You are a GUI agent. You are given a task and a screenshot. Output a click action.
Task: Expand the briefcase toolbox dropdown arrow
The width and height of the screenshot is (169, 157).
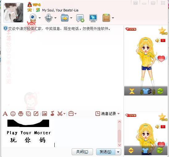click(x=76, y=114)
